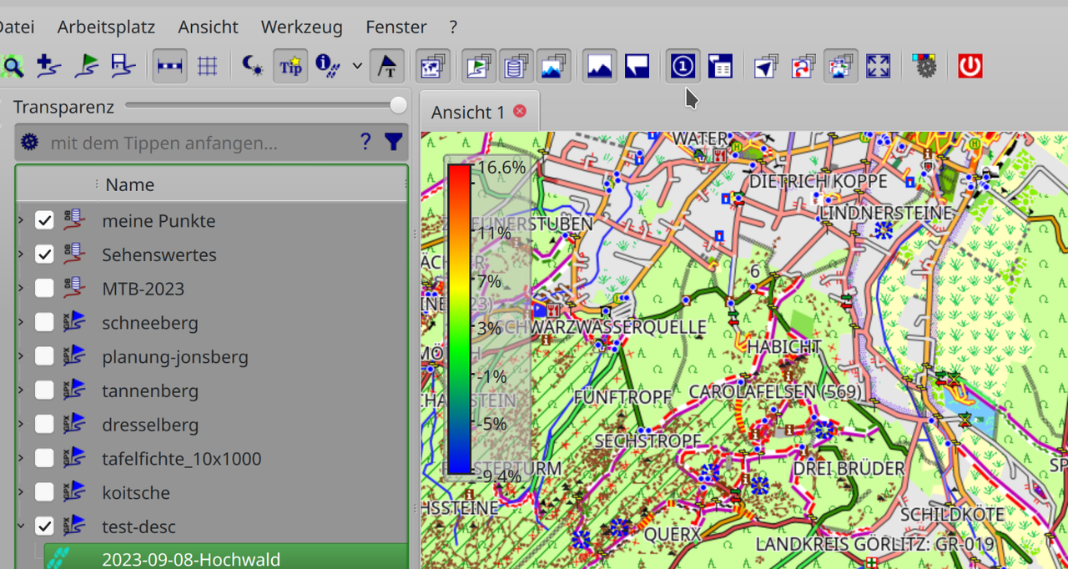1068x569 pixels.
Task: Click the map search magnifier icon
Action: 12,66
